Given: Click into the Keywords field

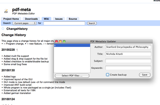Looking at the screenshot, I should (128, 68).
